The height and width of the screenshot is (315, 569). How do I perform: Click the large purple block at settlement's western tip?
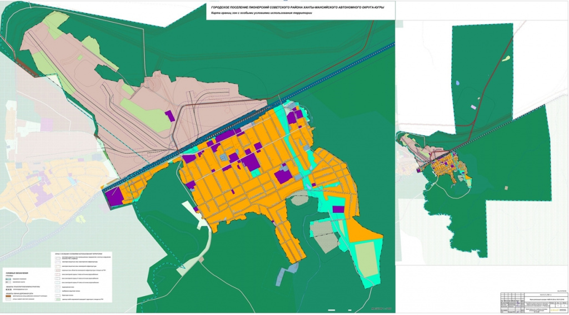(113, 197)
